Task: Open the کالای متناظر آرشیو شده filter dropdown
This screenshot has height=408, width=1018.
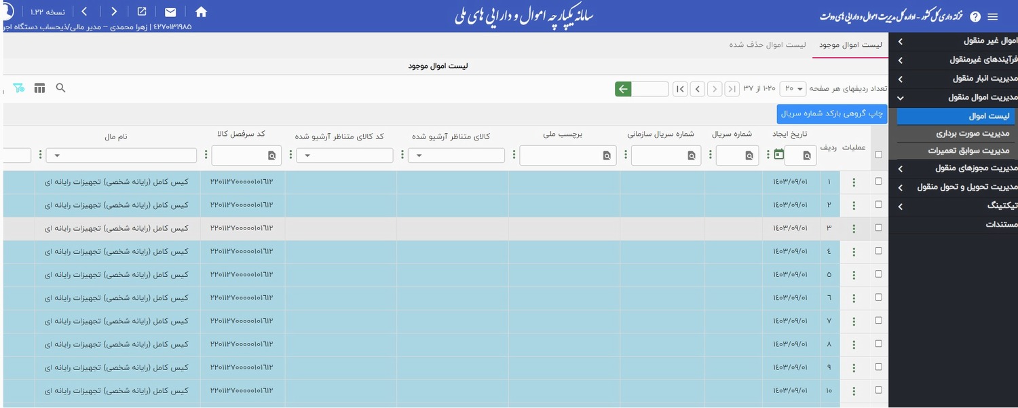Action: click(x=457, y=155)
